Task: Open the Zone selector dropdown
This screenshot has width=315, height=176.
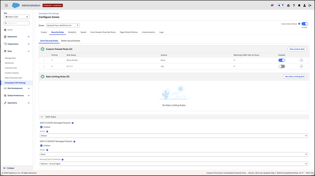Action: point(63,25)
